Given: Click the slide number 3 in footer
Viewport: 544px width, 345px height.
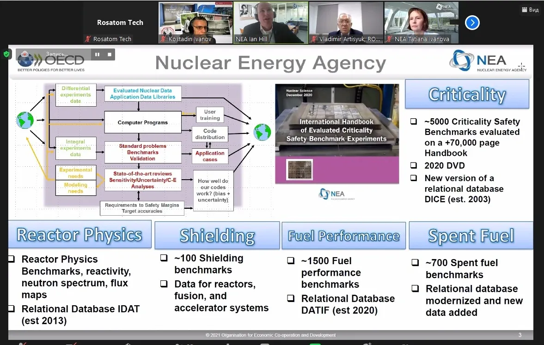Looking at the screenshot, I should click(x=520, y=335).
